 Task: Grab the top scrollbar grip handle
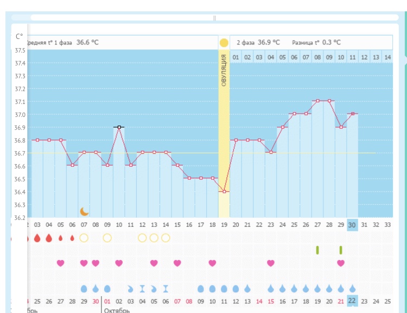tap(214, 18)
